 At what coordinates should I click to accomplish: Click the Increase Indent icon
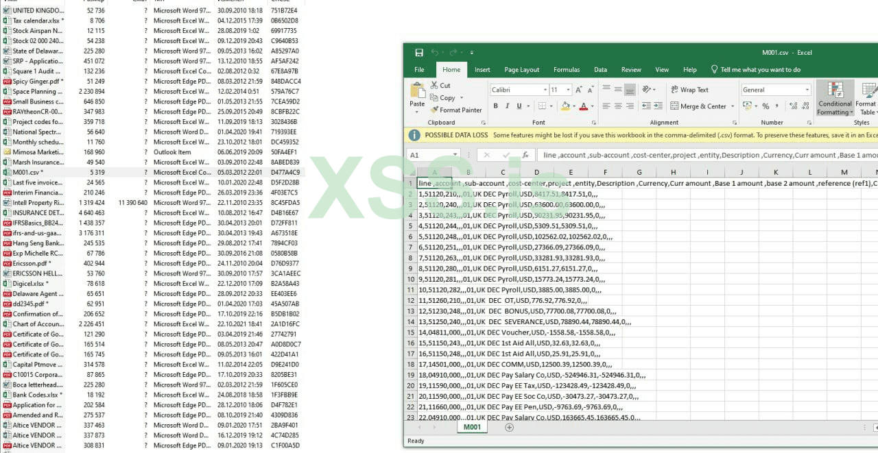[x=658, y=106]
